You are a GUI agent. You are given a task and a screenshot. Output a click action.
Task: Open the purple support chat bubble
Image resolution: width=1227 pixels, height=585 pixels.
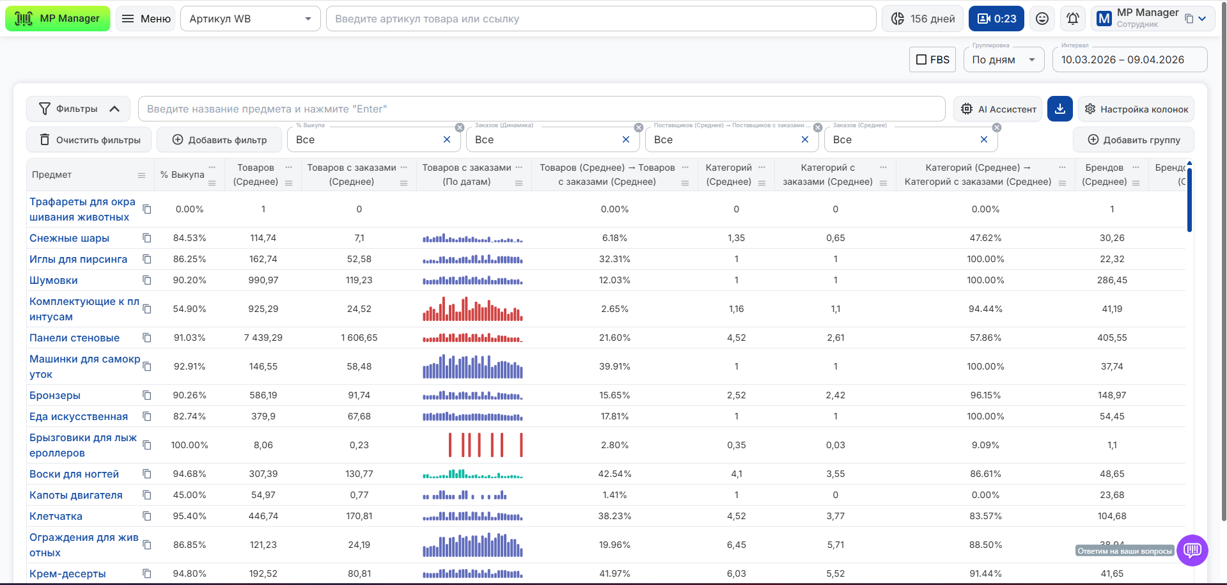tap(1192, 550)
